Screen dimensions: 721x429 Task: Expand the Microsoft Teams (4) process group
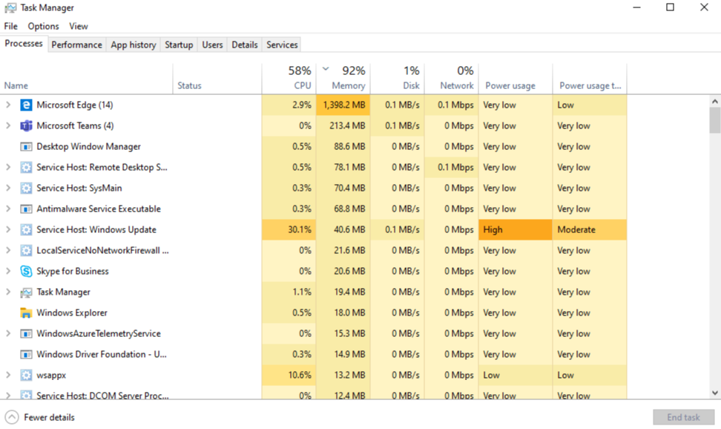(x=8, y=125)
